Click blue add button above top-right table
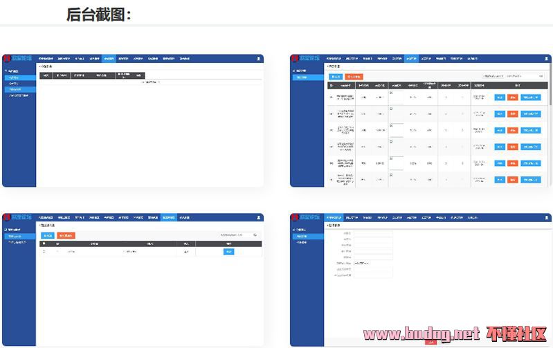Screen dimensions: 553x348 tap(336, 77)
